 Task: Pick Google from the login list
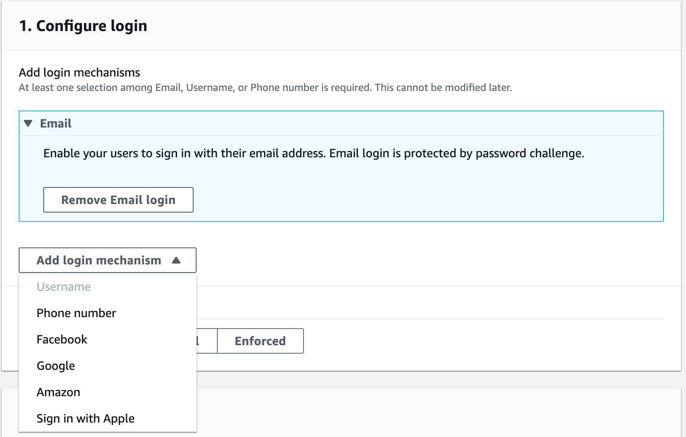click(56, 366)
